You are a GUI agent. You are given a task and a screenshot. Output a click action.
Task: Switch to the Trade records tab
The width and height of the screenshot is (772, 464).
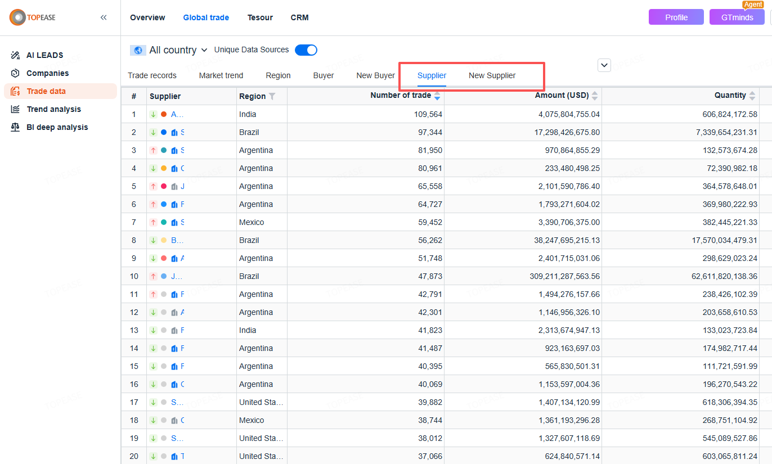point(152,75)
